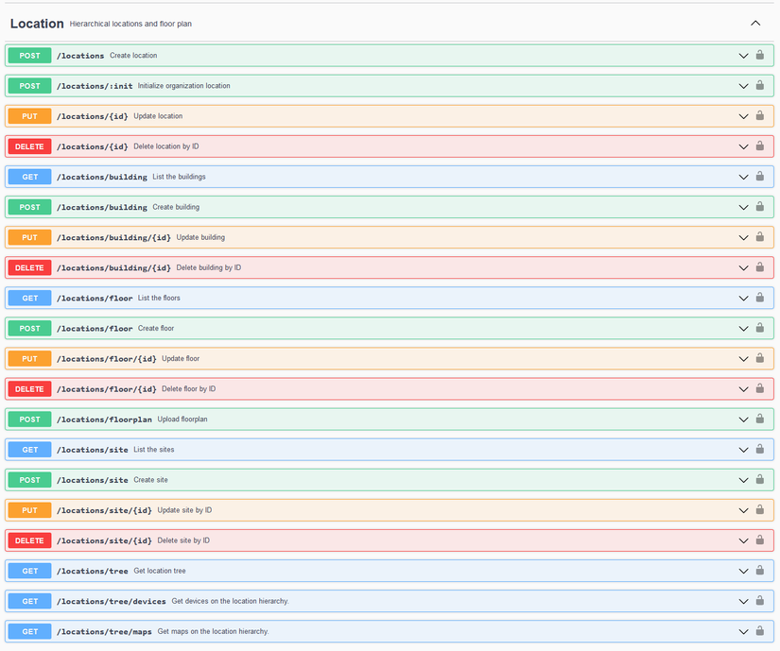
Task: Click the lock icon for Delete floor by ID
Action: 759,389
